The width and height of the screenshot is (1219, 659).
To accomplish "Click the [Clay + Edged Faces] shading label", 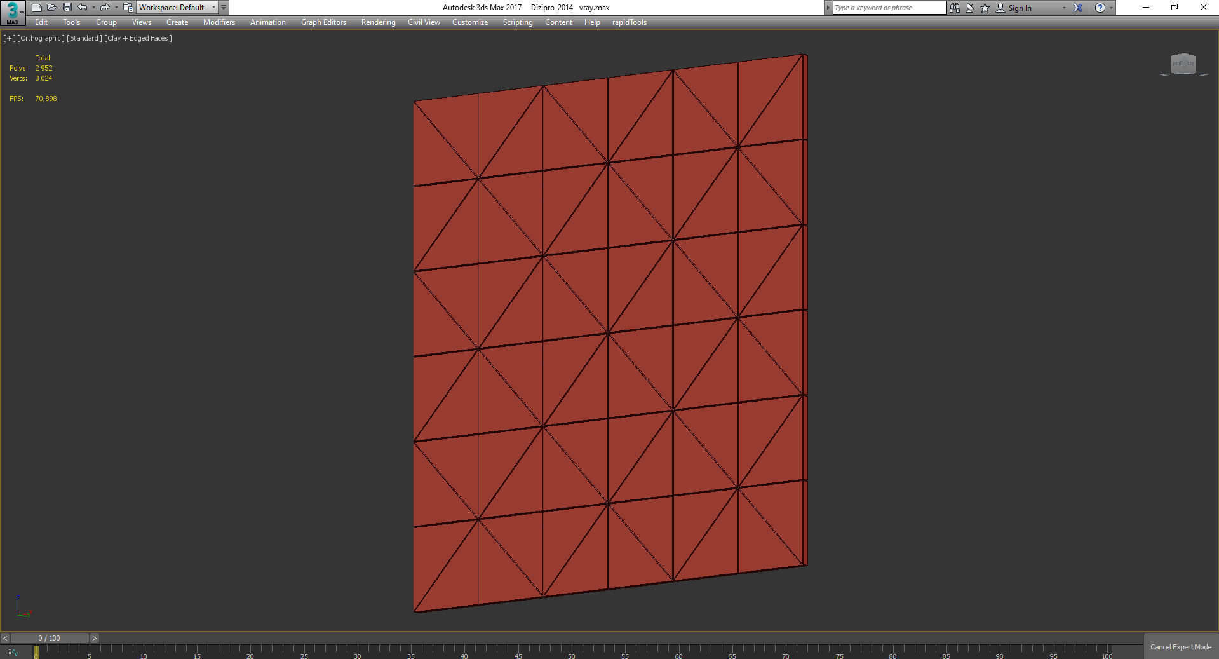I will click(138, 38).
